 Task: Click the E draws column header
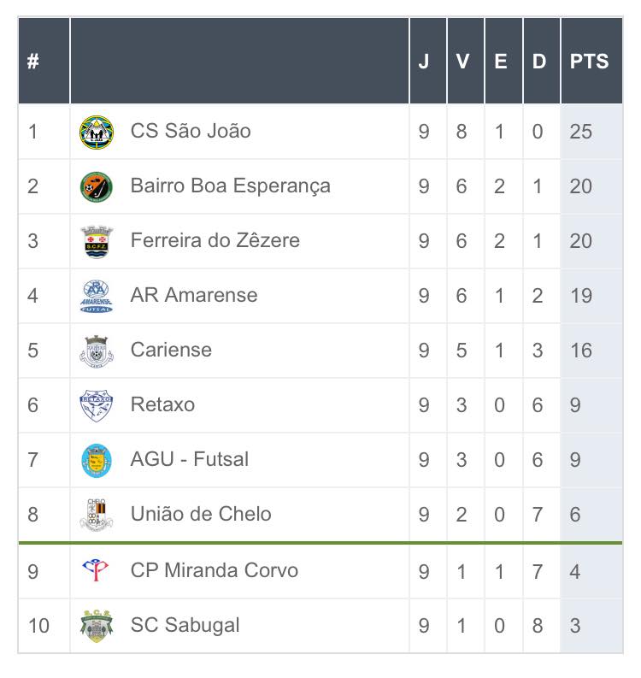(x=500, y=62)
